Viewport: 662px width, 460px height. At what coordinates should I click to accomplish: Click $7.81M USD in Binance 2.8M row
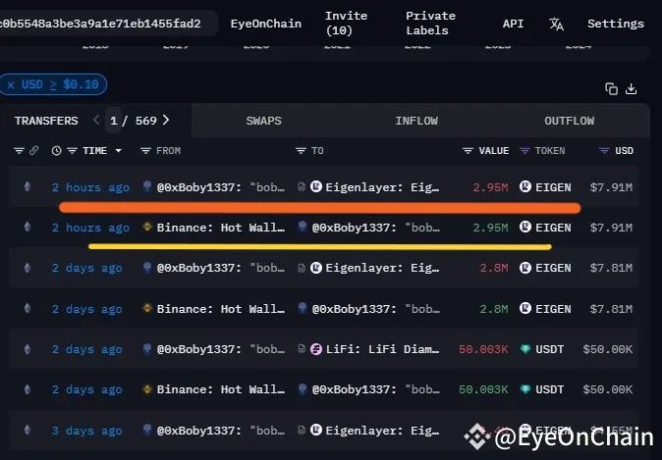[x=611, y=309]
